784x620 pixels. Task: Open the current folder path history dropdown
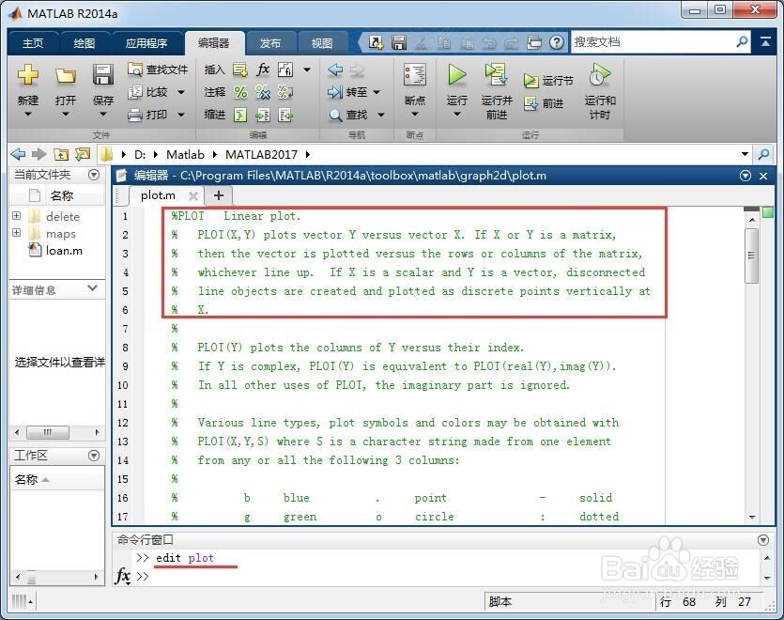(x=745, y=154)
